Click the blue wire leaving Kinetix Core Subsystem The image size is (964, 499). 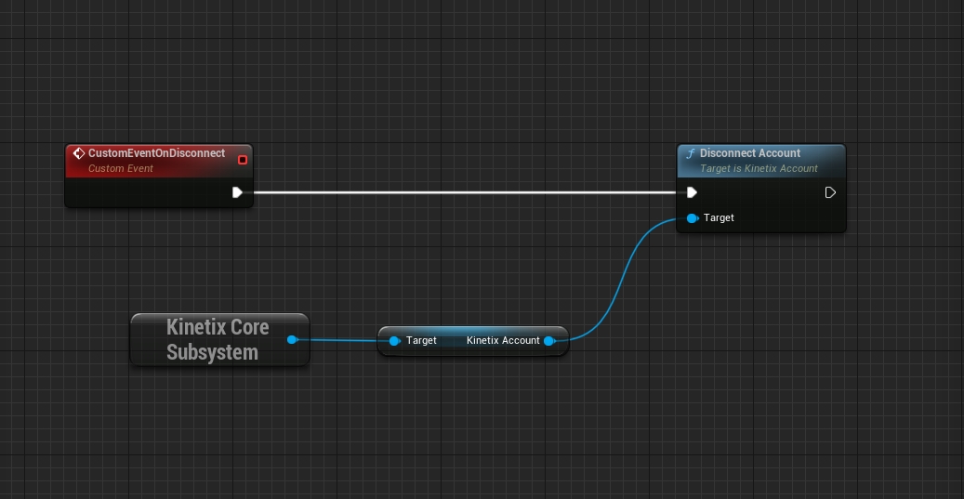339,340
